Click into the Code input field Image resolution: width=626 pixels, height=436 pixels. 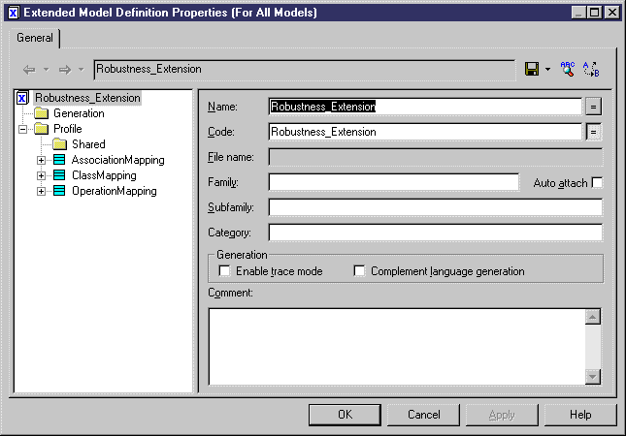[425, 132]
